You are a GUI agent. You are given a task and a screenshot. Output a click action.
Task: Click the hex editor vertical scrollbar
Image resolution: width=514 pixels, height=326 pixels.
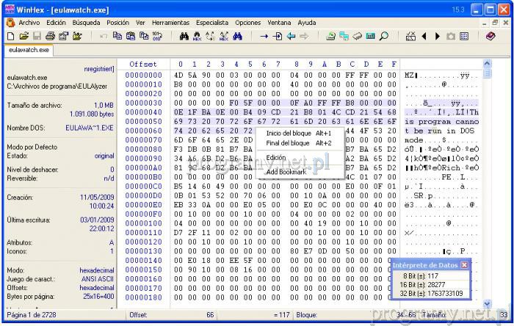(486, 183)
